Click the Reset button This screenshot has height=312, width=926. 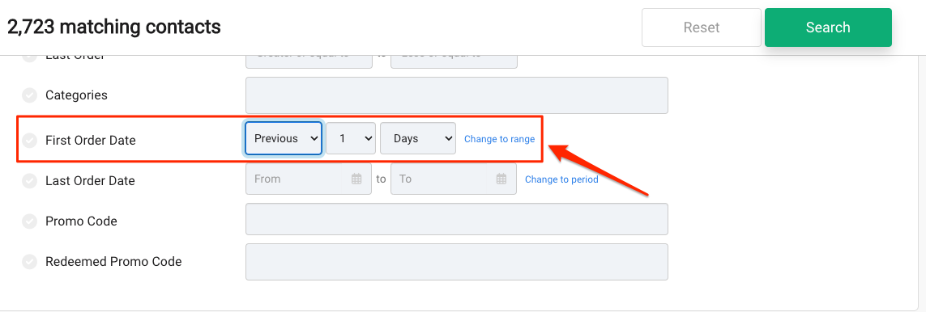tap(702, 27)
